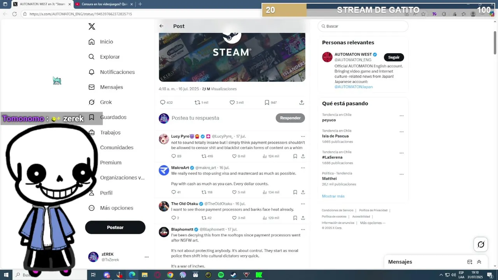This screenshot has height=280, width=498.
Task: Click the Postear button
Action: click(115, 227)
